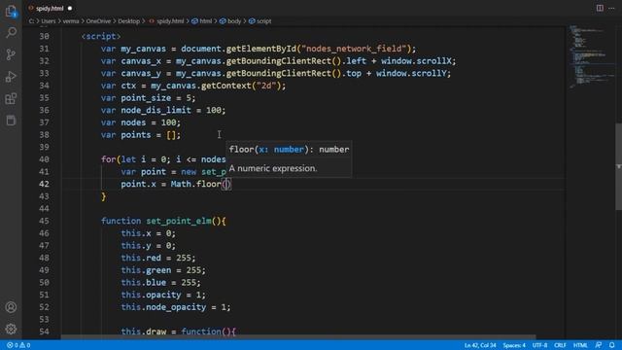Click 'OneDrive' in the breadcrumb path

click(98, 21)
